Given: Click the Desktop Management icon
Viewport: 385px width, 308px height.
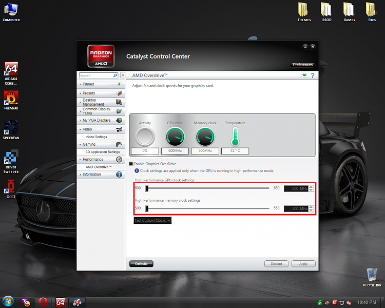Looking at the screenshot, I should [119, 102].
